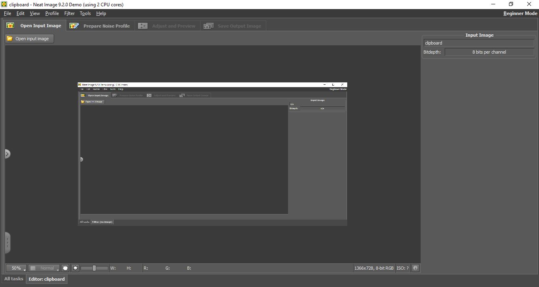Open the Edit menu
The width and height of the screenshot is (539, 287).
tap(21, 13)
